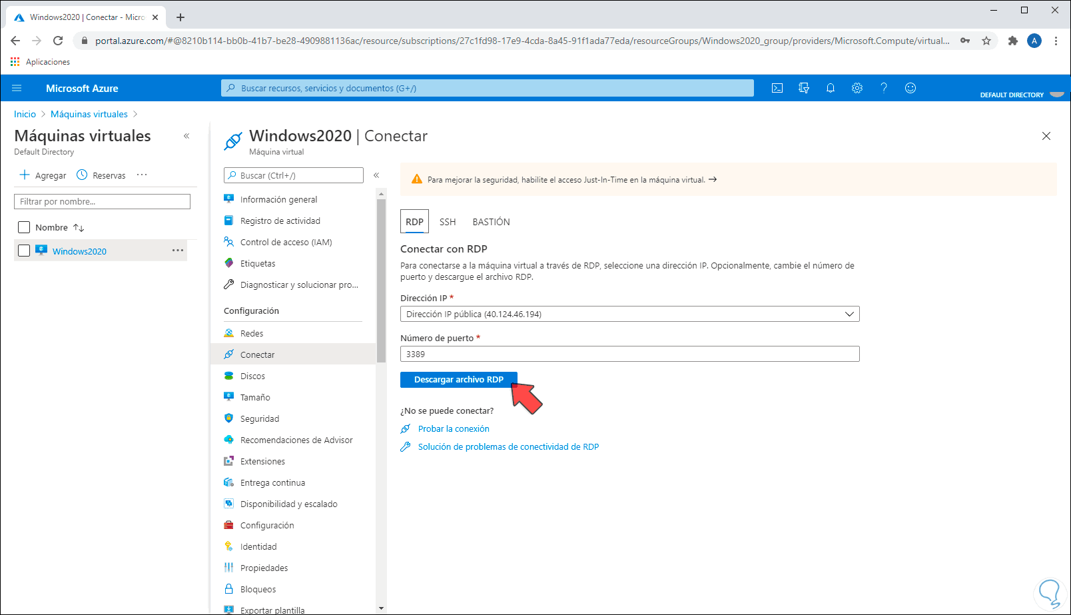
Task: Open help question mark icon
Action: pos(884,88)
